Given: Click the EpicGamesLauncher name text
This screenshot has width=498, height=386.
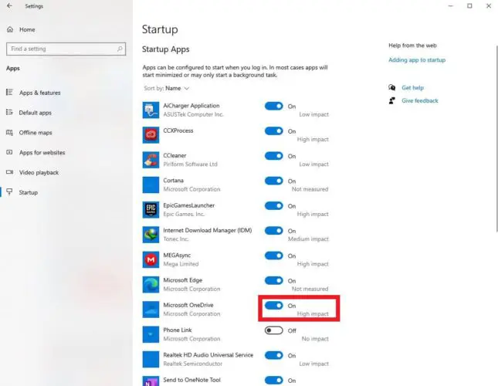Looking at the screenshot, I should [189, 205].
